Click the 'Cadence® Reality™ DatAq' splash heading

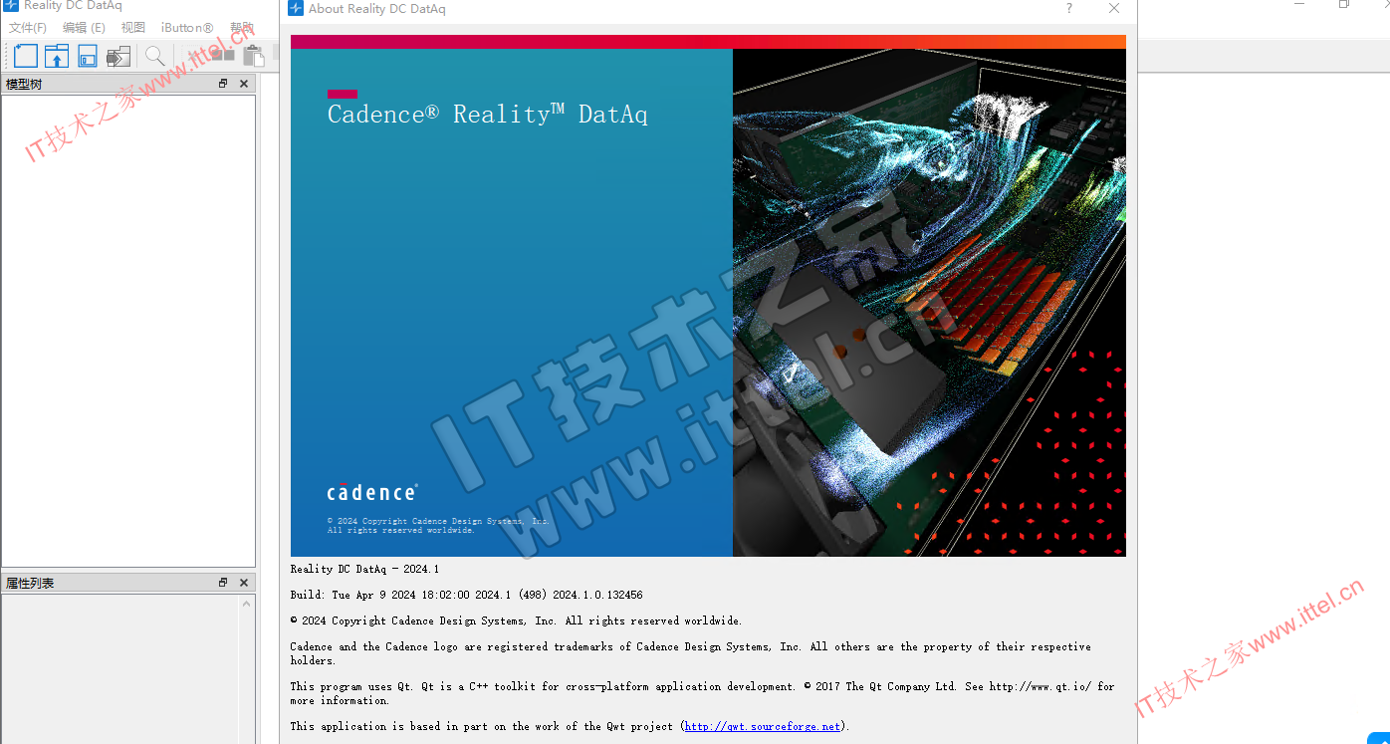[487, 115]
